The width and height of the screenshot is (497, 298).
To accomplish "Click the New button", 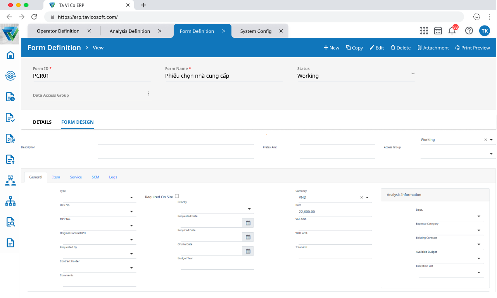I will click(331, 48).
